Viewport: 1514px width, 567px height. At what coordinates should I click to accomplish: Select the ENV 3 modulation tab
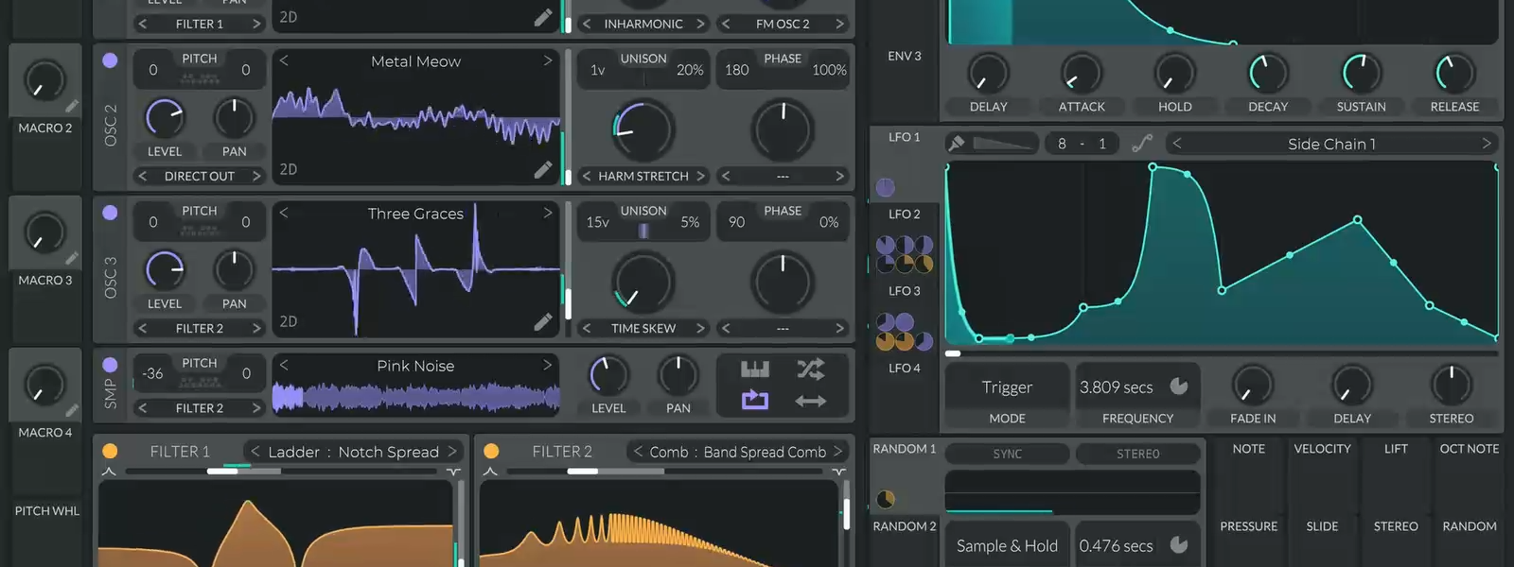904,57
